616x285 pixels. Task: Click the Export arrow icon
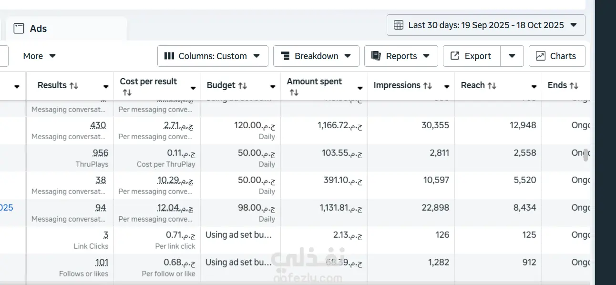click(x=455, y=56)
